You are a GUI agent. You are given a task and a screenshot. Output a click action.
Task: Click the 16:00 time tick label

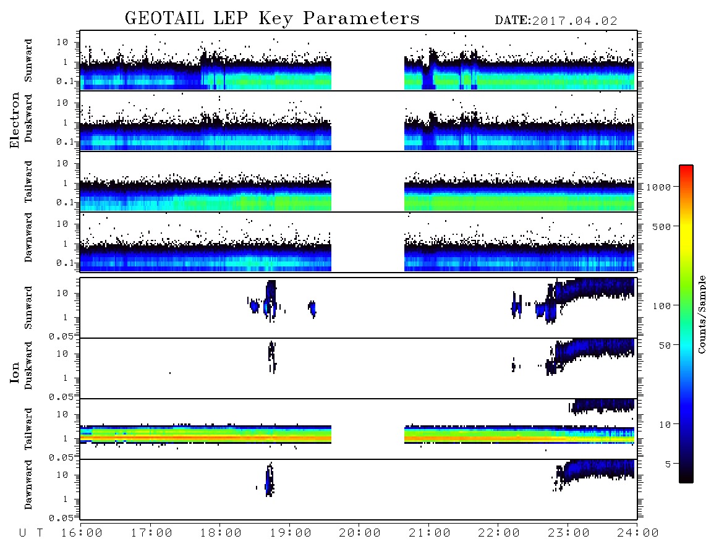coord(82,533)
